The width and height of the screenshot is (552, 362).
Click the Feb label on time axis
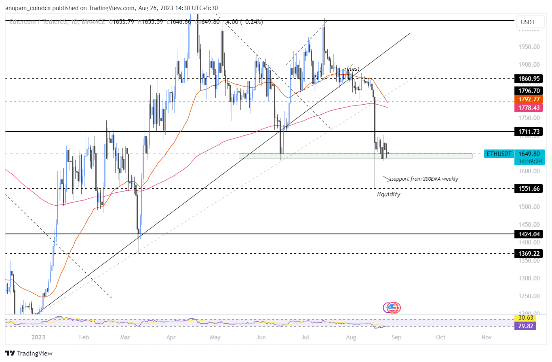tap(84, 337)
